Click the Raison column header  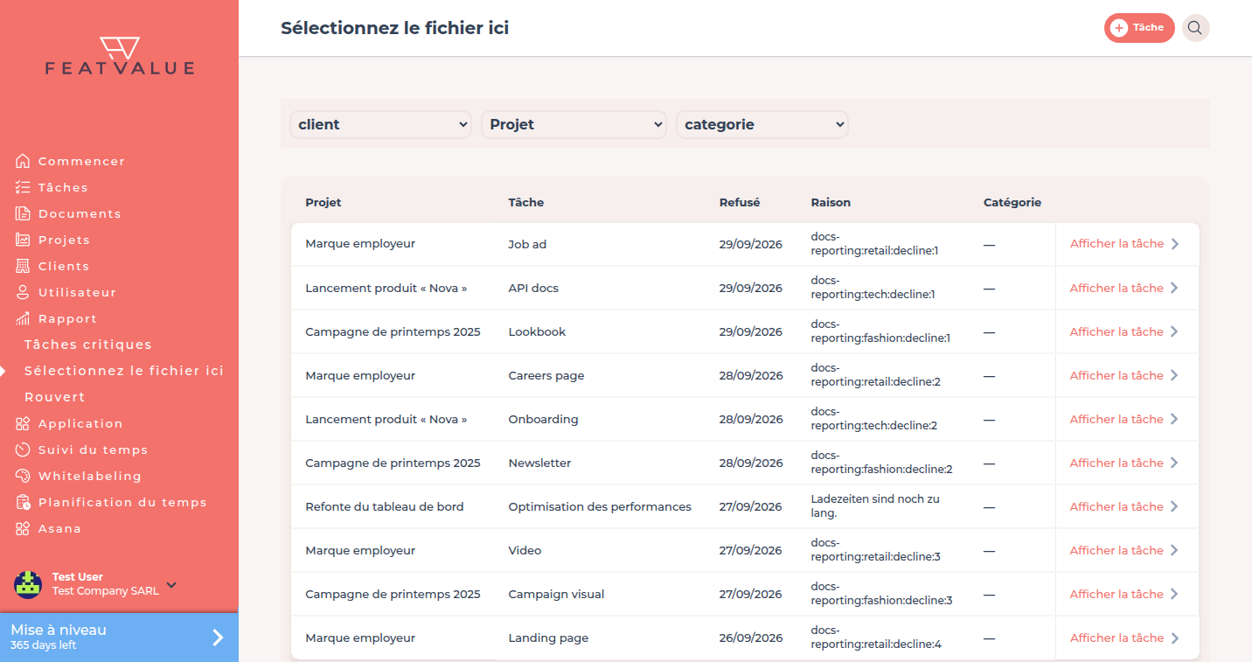click(831, 202)
